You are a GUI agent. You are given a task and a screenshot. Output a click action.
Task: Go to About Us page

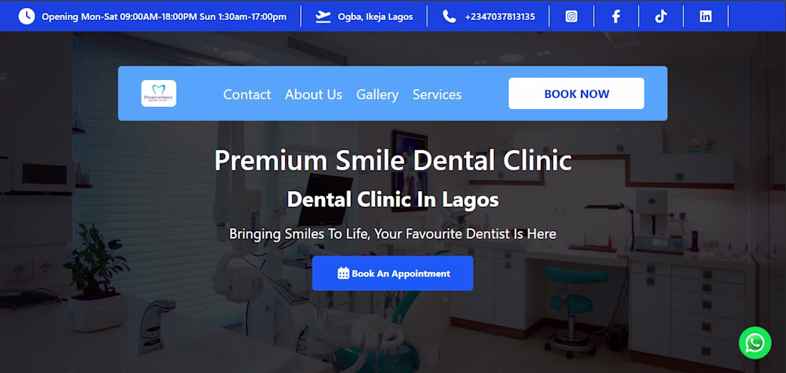point(314,95)
